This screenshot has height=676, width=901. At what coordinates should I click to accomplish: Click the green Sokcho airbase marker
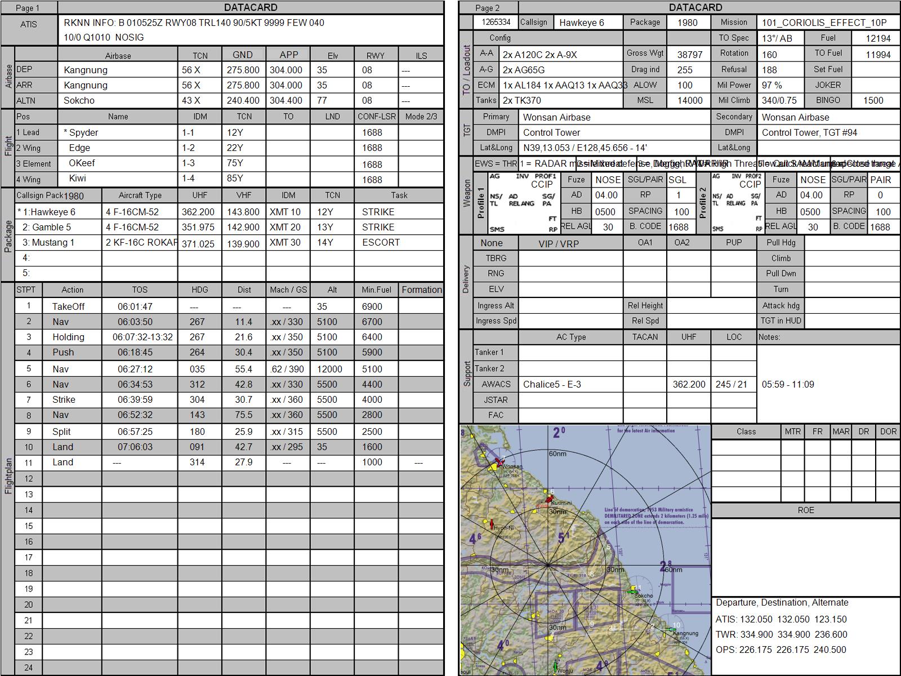[632, 590]
